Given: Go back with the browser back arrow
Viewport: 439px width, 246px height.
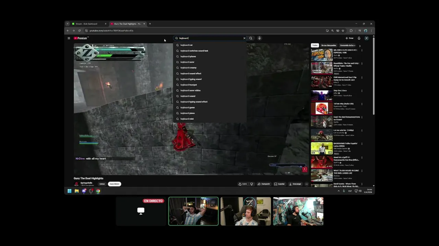Looking at the screenshot, I should [x=68, y=30].
